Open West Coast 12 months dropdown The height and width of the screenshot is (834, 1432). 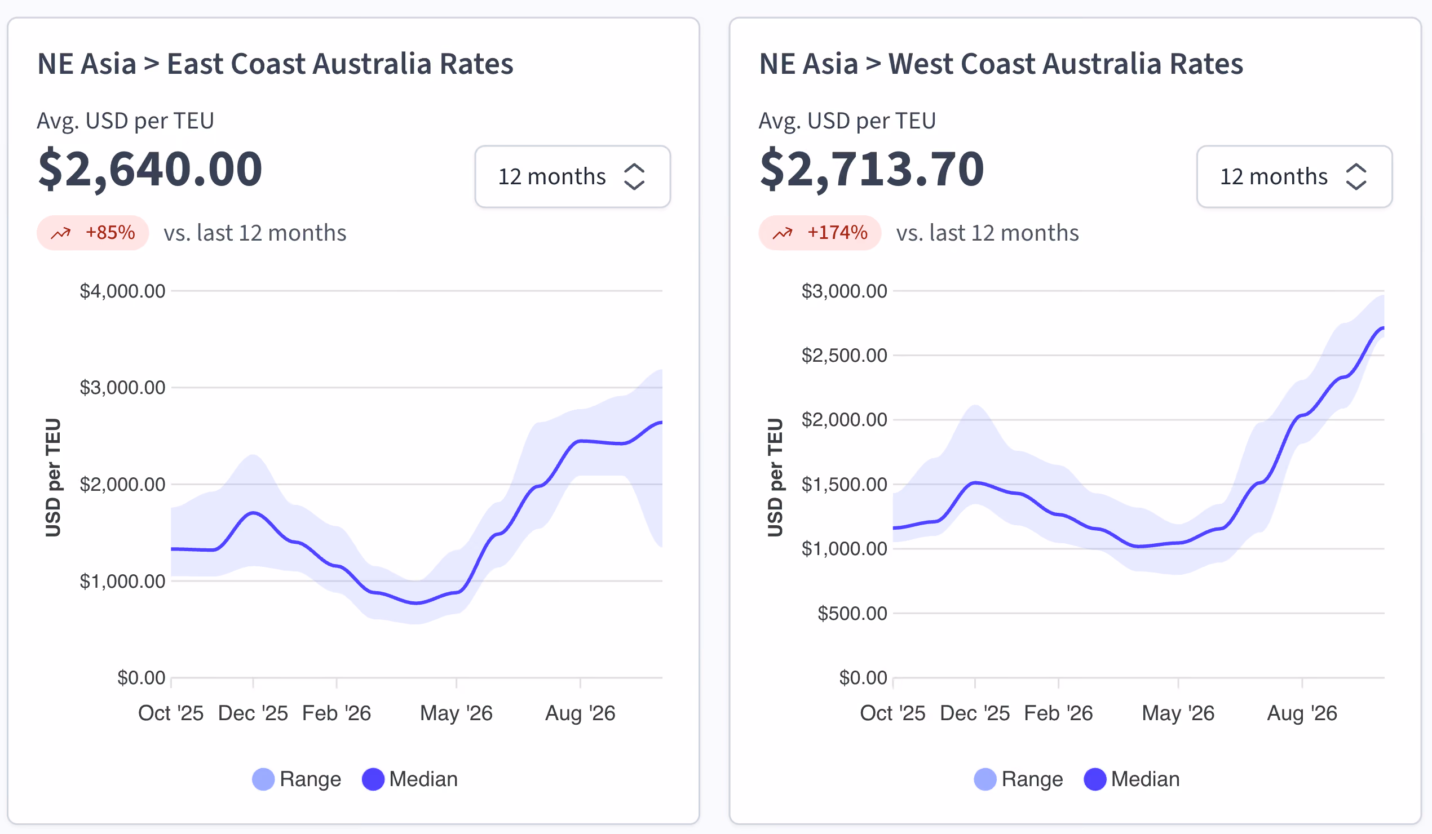[1294, 177]
